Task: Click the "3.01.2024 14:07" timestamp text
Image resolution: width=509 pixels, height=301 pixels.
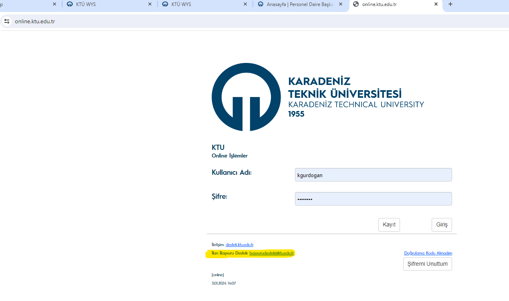Action: 224,283
